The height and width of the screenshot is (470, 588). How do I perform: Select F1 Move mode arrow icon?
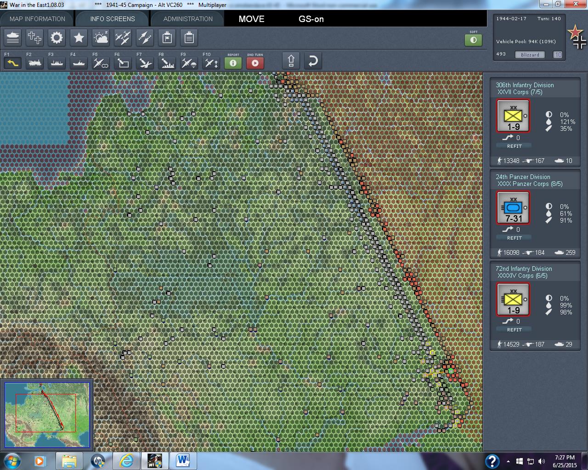pyautogui.click(x=13, y=62)
